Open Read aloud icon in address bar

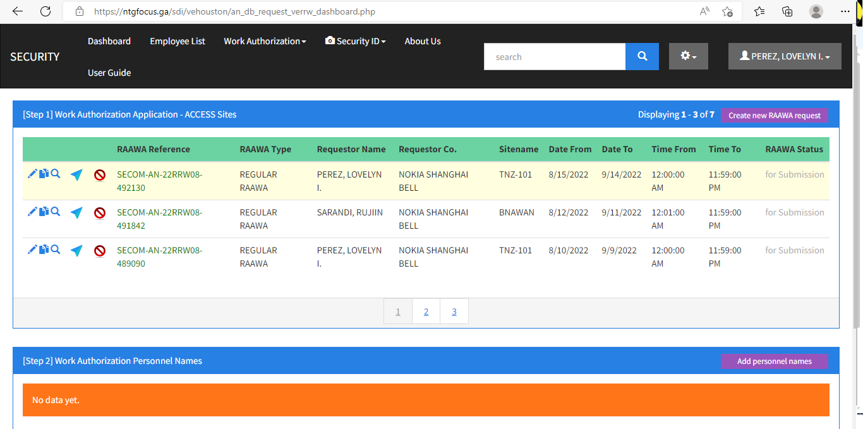[x=704, y=11]
